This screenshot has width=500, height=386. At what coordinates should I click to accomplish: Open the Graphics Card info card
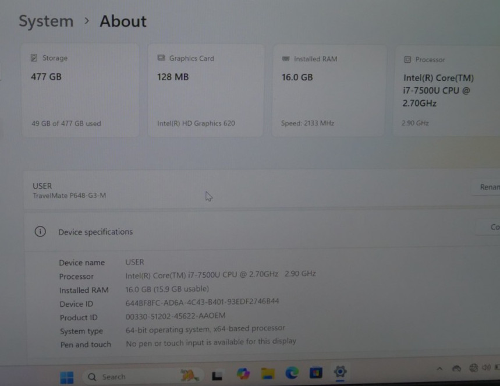[205, 91]
